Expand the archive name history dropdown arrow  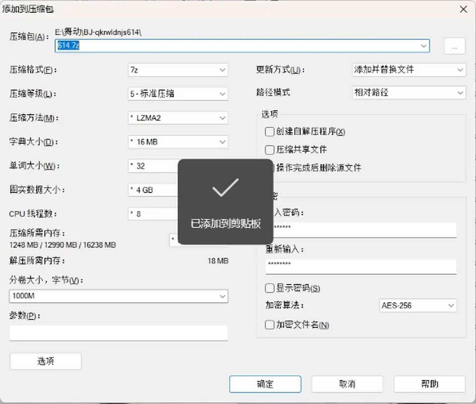(423, 46)
